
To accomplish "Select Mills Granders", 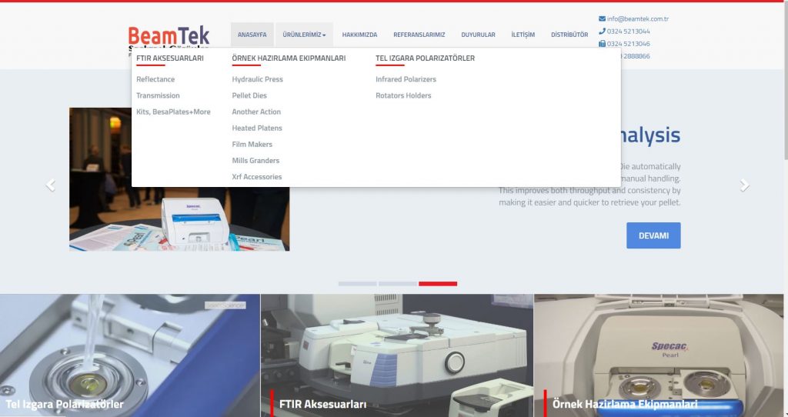I will pyautogui.click(x=255, y=161).
